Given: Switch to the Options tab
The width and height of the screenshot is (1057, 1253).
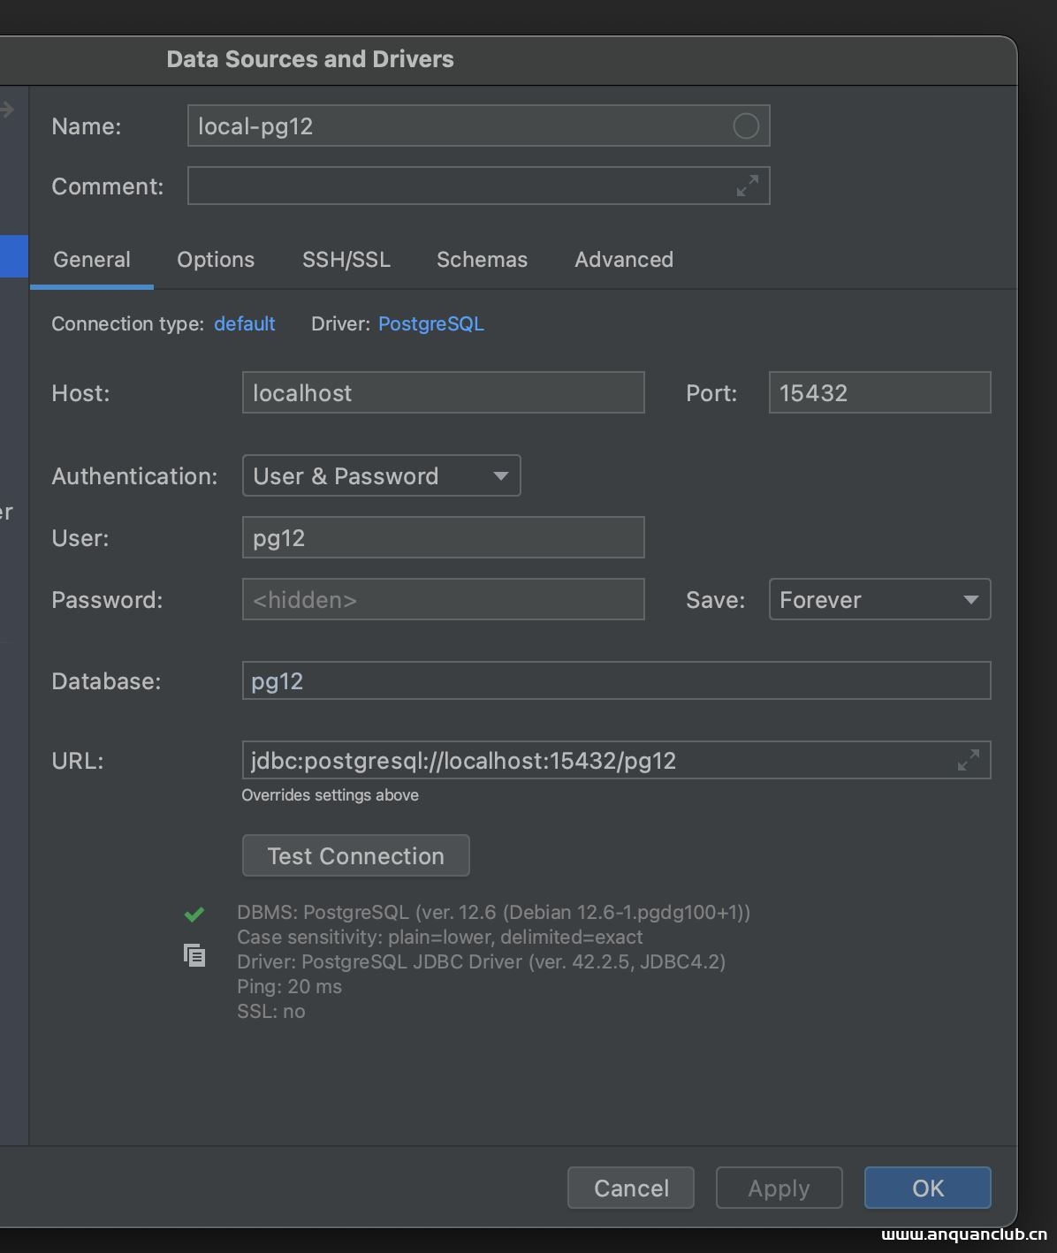Looking at the screenshot, I should 216,259.
